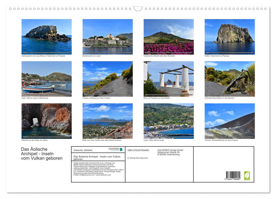276x199 pixels.
Task: Click author name Dr. Brigitte Deus-Neumann
Action: tap(138, 158)
